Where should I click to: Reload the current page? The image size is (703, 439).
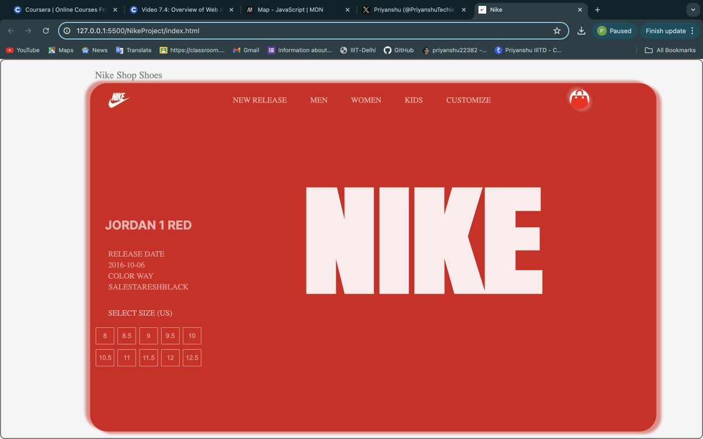[46, 31]
